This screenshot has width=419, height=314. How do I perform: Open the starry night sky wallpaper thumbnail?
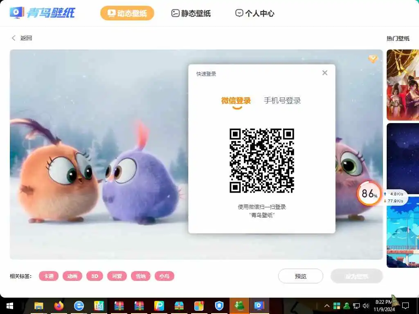tap(403, 158)
